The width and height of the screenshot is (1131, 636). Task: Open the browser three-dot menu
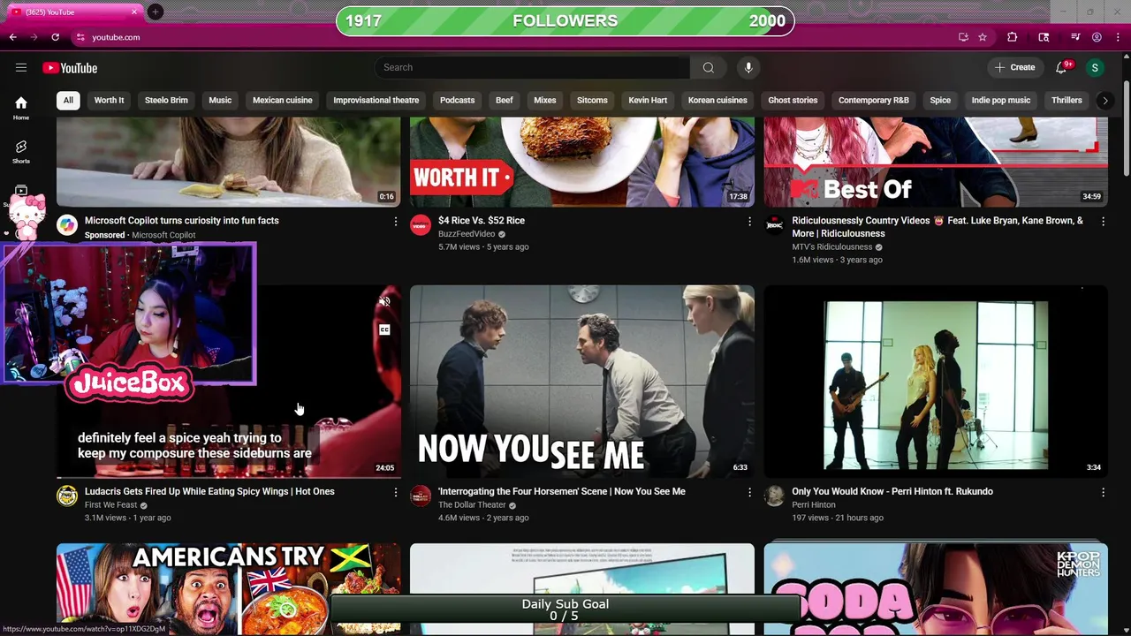[1119, 37]
